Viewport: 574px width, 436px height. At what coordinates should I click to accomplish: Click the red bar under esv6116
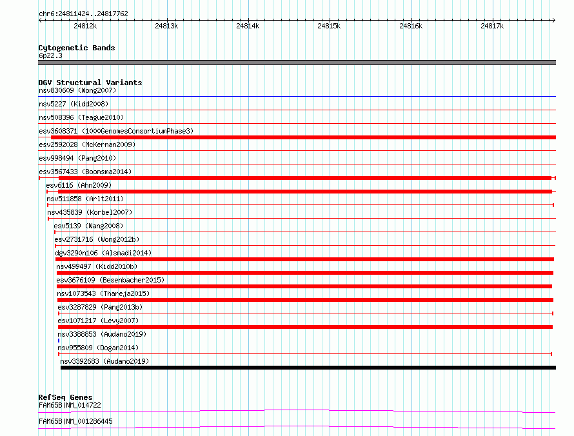[x=305, y=192]
